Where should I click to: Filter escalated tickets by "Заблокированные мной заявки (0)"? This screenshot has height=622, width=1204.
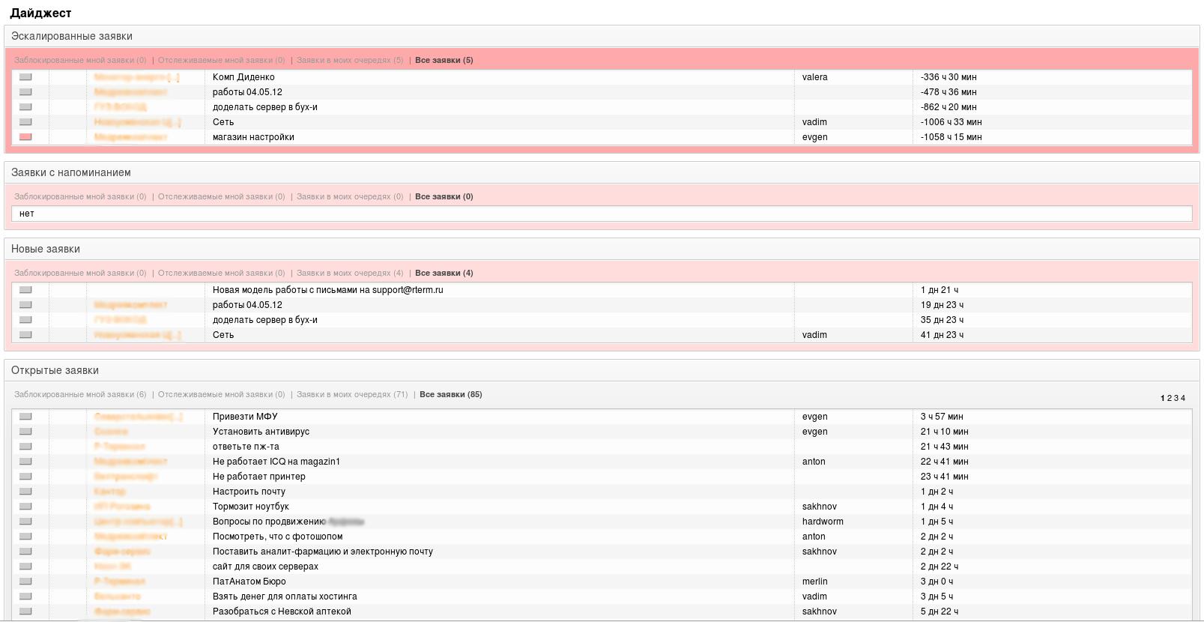pyautogui.click(x=80, y=61)
